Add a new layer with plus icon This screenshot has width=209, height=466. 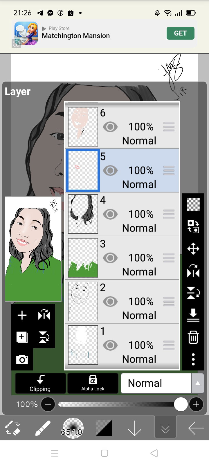click(x=22, y=315)
